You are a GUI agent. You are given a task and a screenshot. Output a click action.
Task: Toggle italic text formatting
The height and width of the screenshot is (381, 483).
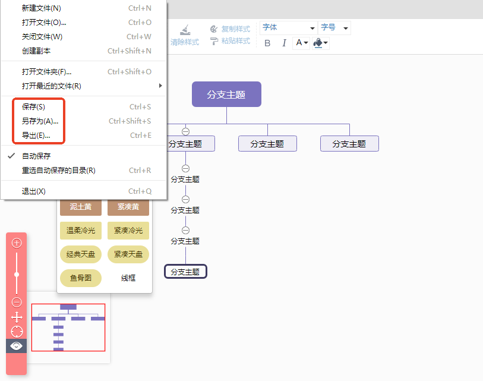(x=284, y=43)
